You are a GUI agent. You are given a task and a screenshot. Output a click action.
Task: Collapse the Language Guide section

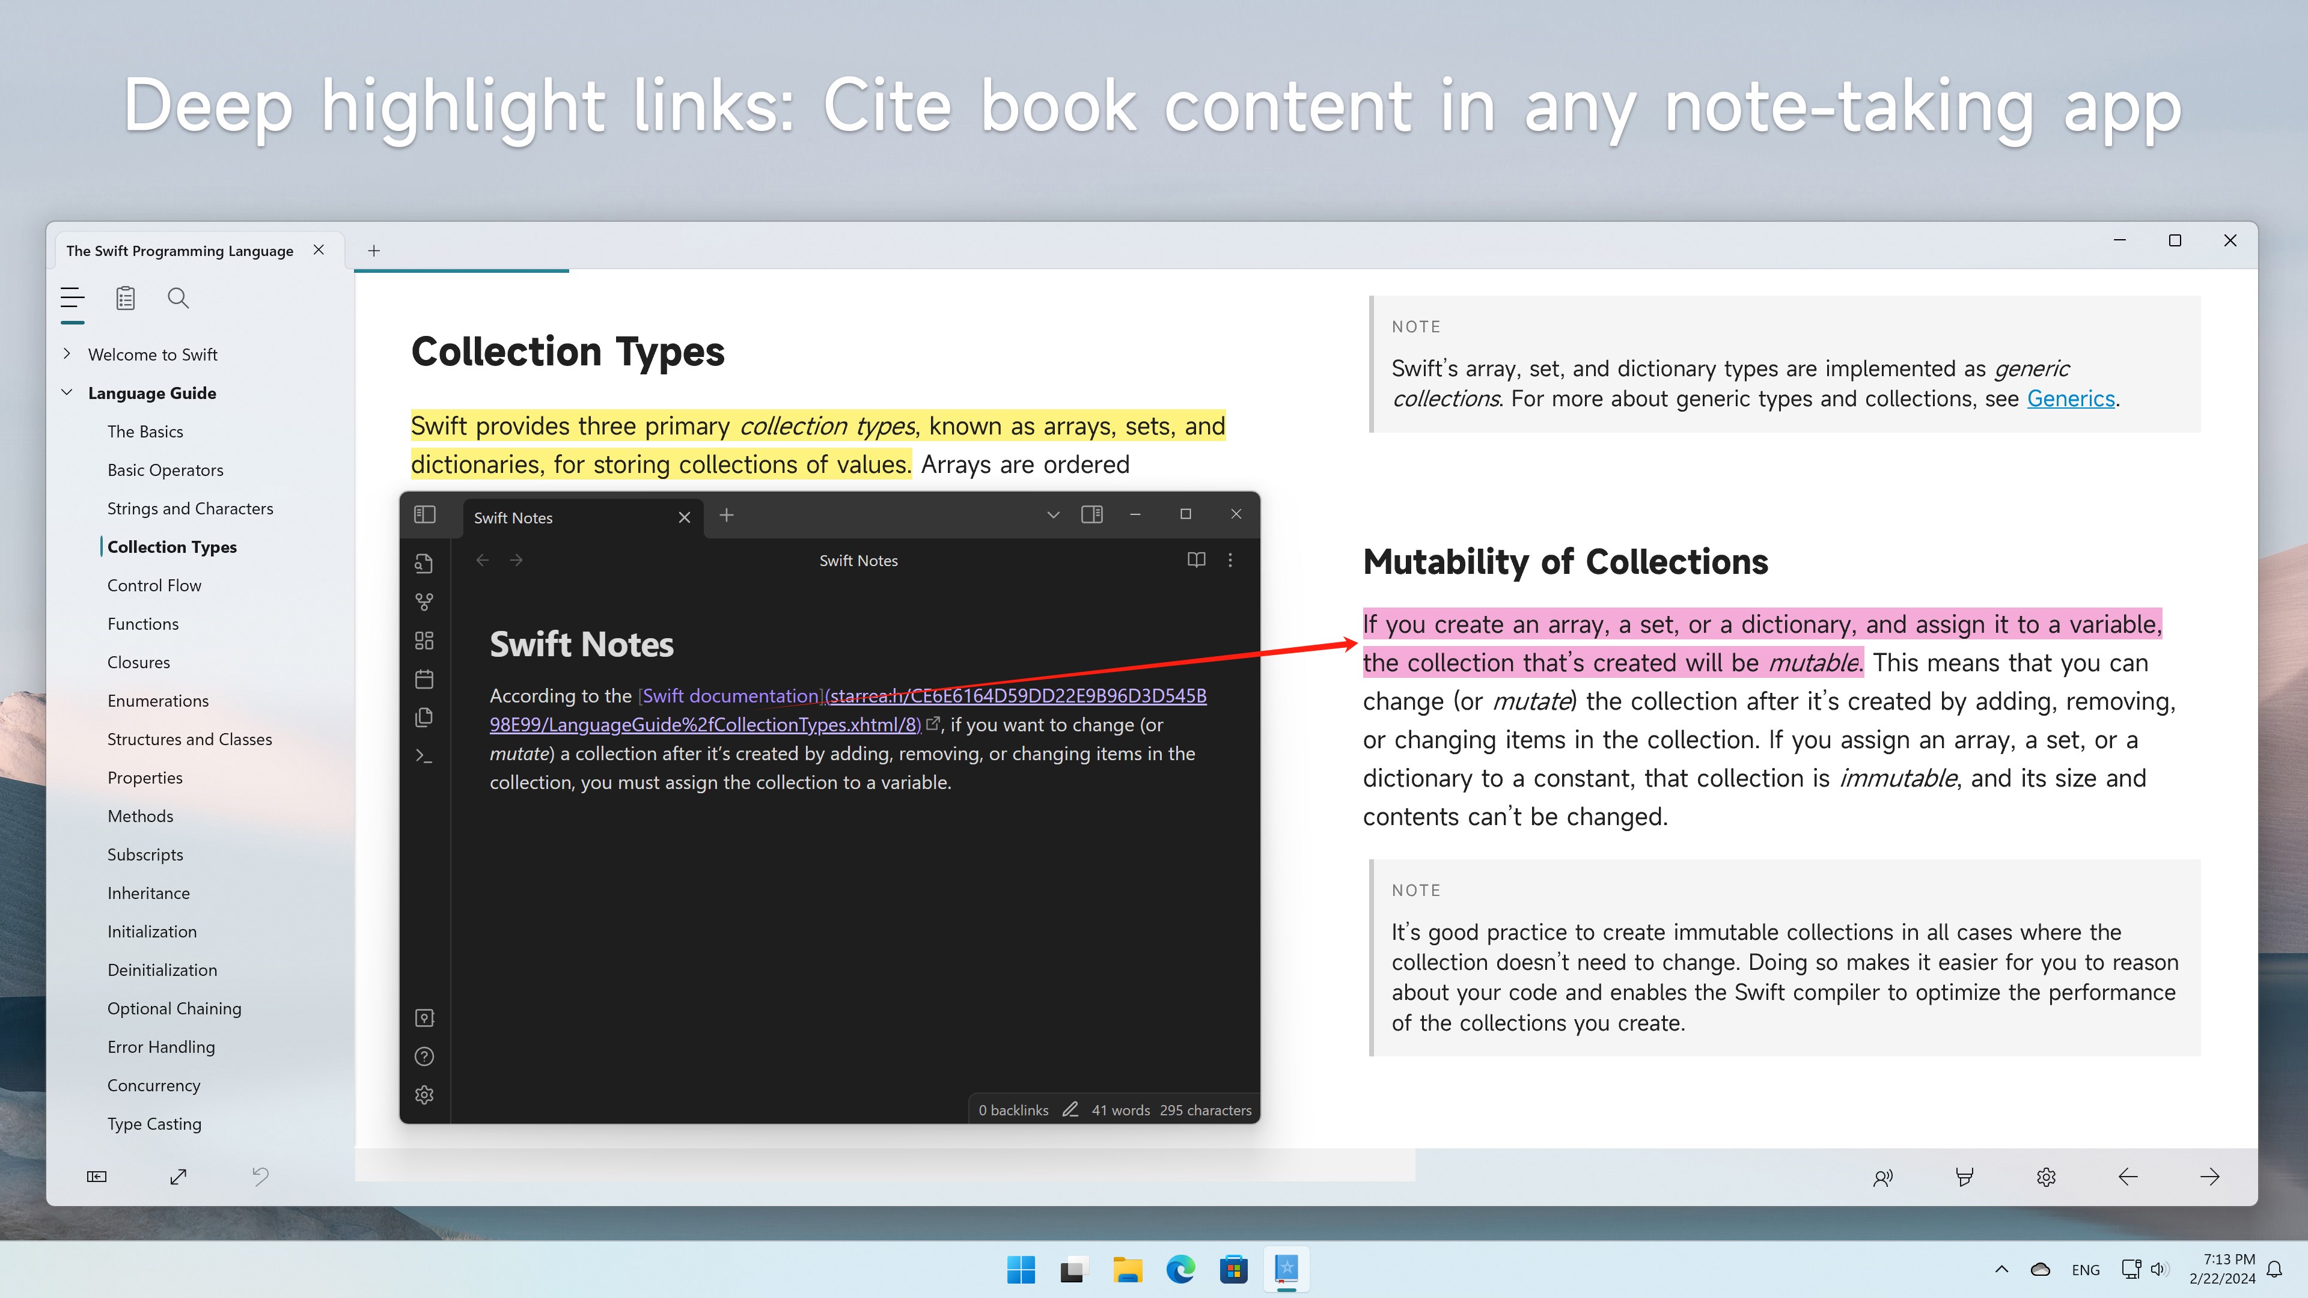pos(67,392)
